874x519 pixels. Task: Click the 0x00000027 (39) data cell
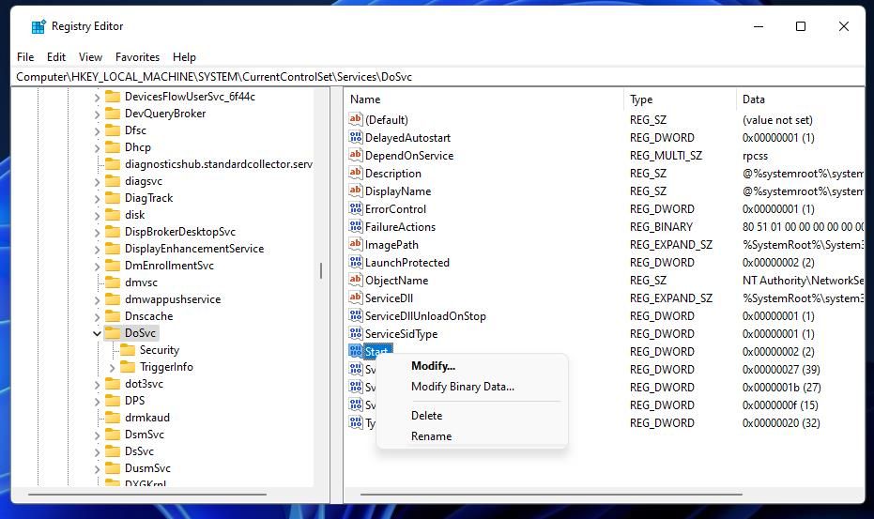pos(781,369)
